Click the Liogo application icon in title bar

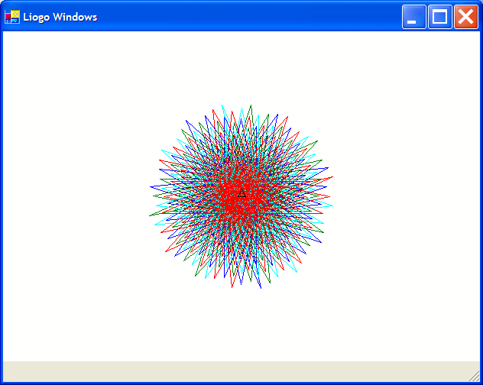tap(12, 17)
